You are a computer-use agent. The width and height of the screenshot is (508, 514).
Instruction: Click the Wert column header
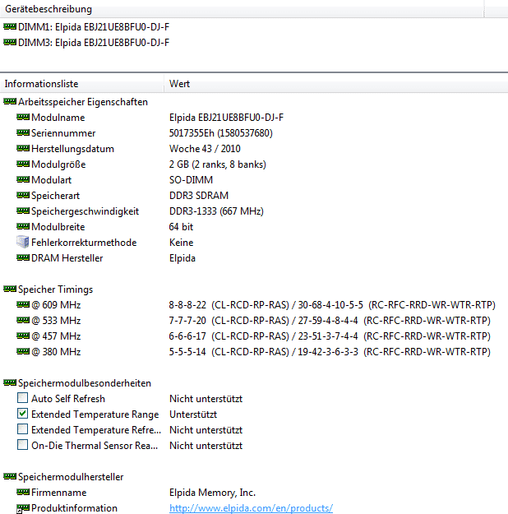tap(336, 84)
